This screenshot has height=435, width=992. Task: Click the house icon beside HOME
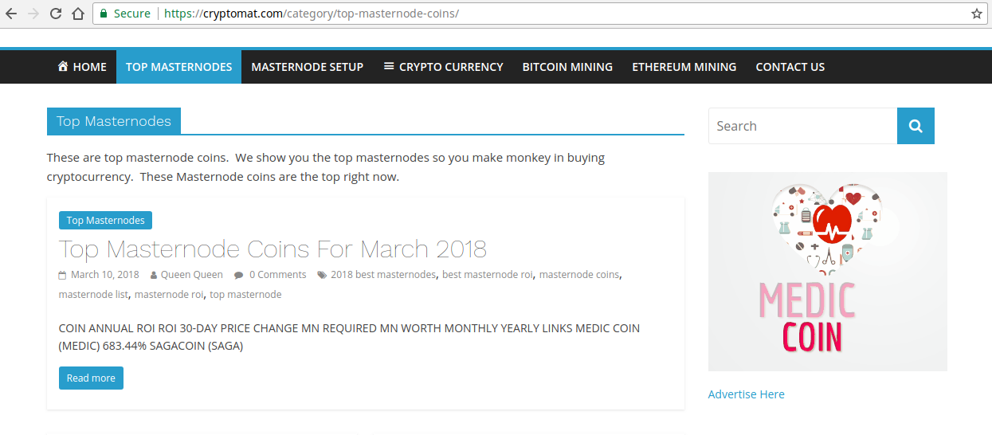(x=63, y=67)
